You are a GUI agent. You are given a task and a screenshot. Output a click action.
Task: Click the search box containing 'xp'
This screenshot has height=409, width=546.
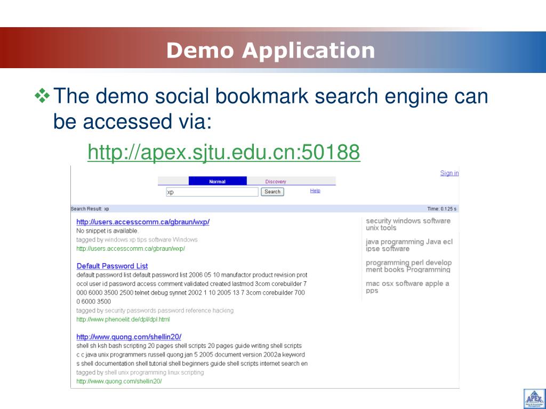point(212,192)
